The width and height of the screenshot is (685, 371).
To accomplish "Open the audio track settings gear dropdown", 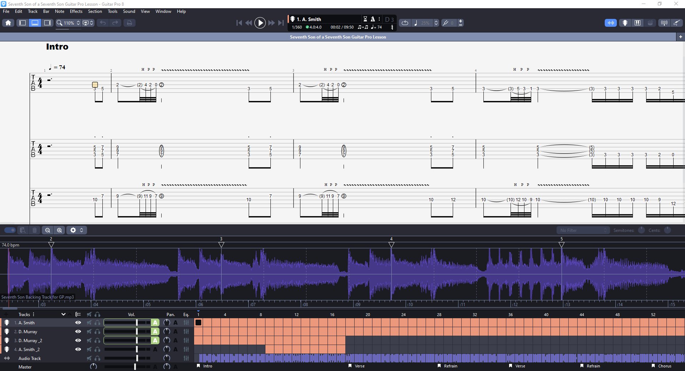I will (77, 230).
